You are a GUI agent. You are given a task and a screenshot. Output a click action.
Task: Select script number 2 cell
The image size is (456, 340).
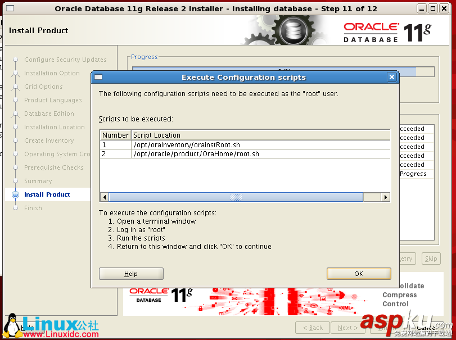click(x=115, y=154)
